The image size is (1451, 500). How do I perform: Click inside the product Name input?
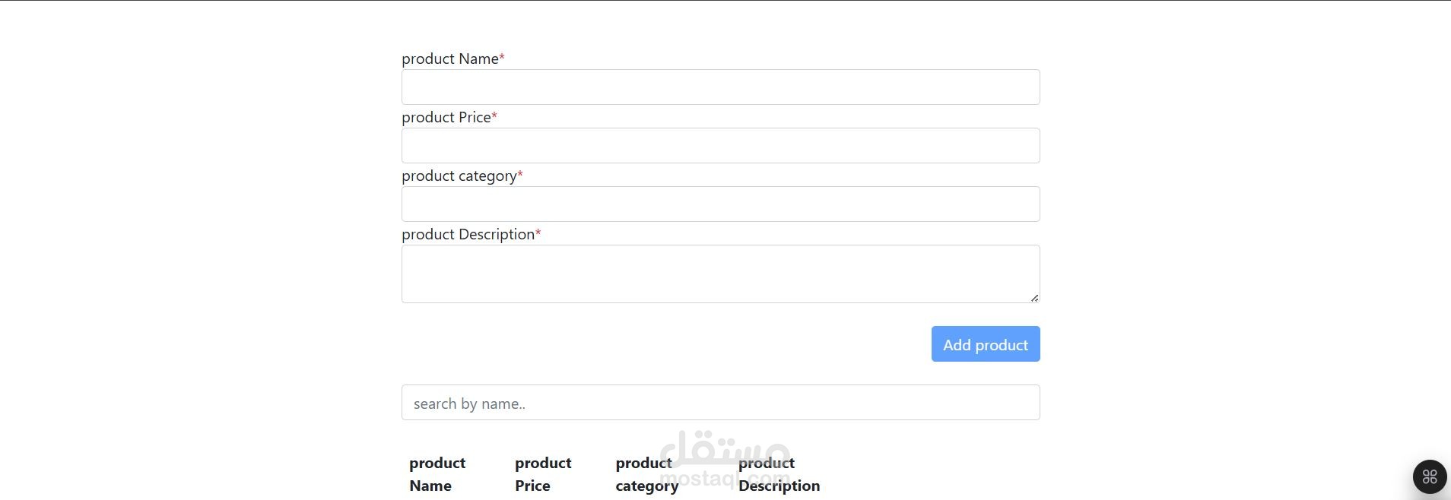coord(719,87)
